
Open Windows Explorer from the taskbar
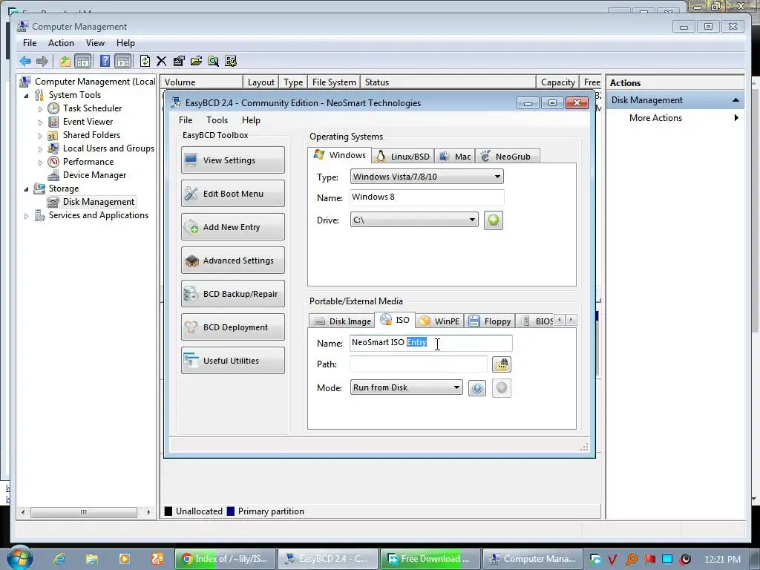pyautogui.click(x=91, y=559)
